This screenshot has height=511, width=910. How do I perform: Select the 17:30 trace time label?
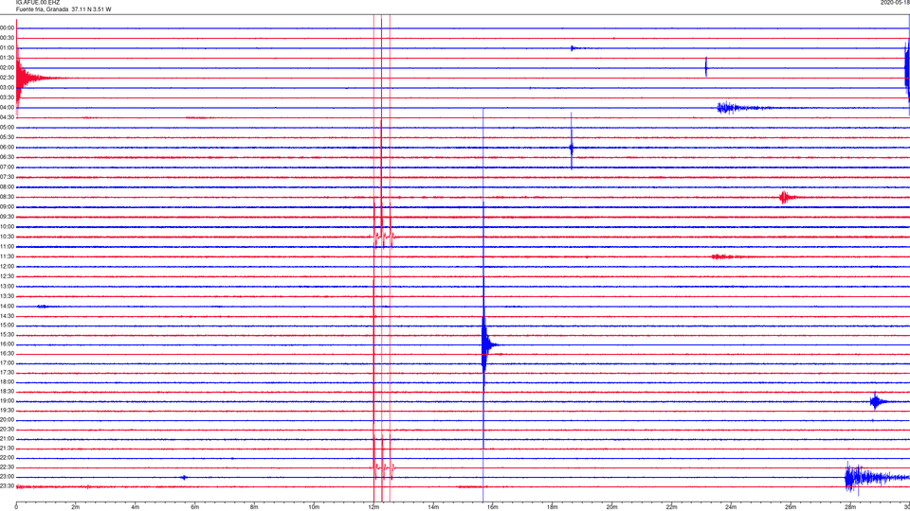pyautogui.click(x=8, y=373)
